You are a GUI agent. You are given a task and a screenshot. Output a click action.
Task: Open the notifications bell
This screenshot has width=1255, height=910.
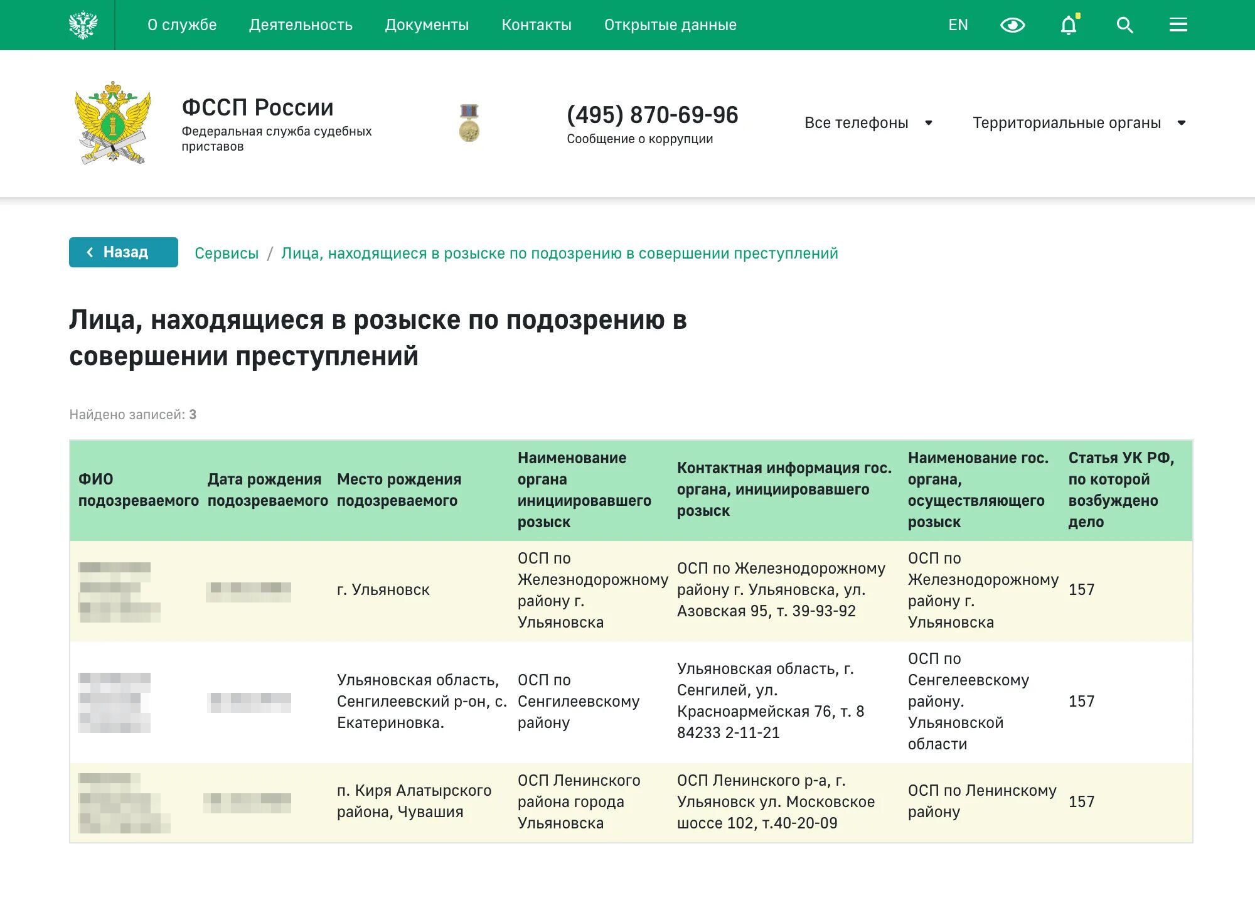click(1069, 25)
